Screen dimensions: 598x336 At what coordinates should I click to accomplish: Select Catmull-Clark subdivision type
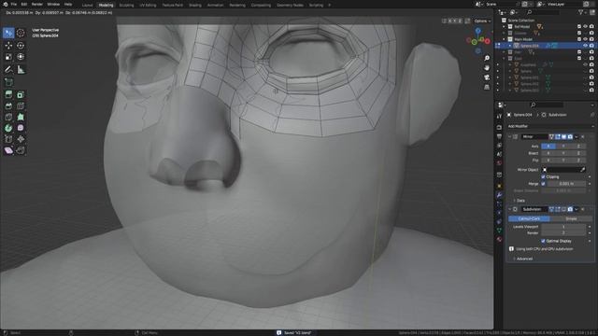click(x=529, y=218)
